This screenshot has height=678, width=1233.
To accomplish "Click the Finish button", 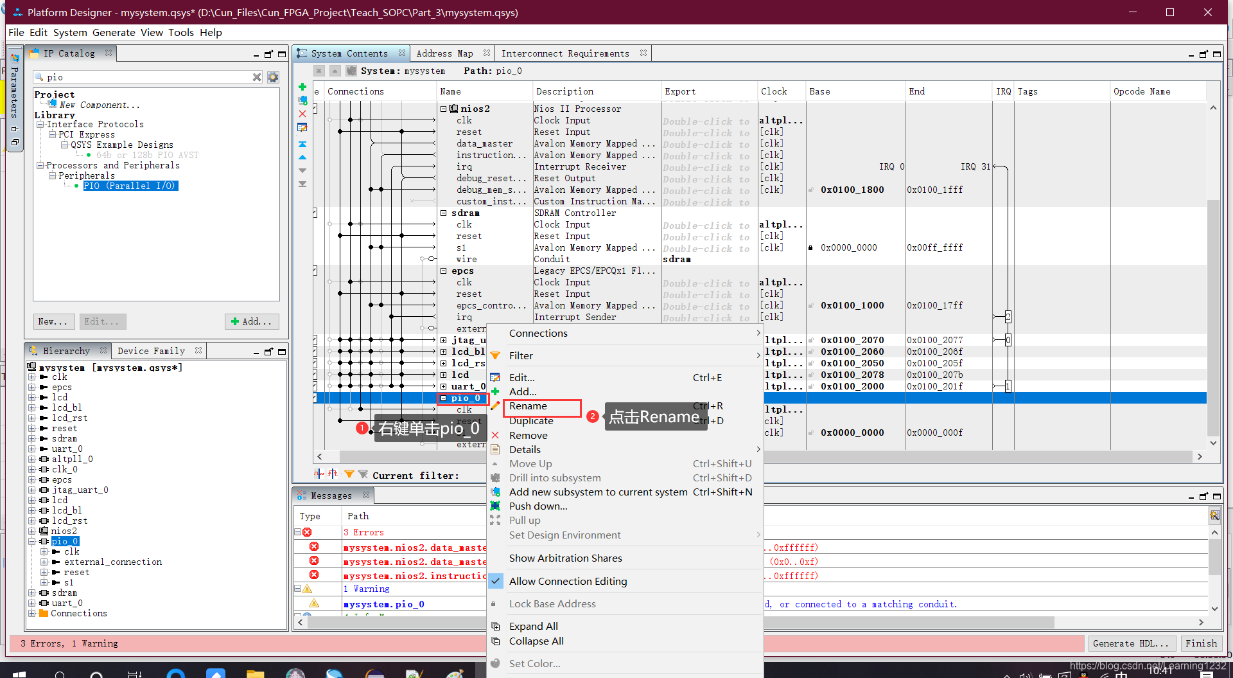I will coord(1201,643).
